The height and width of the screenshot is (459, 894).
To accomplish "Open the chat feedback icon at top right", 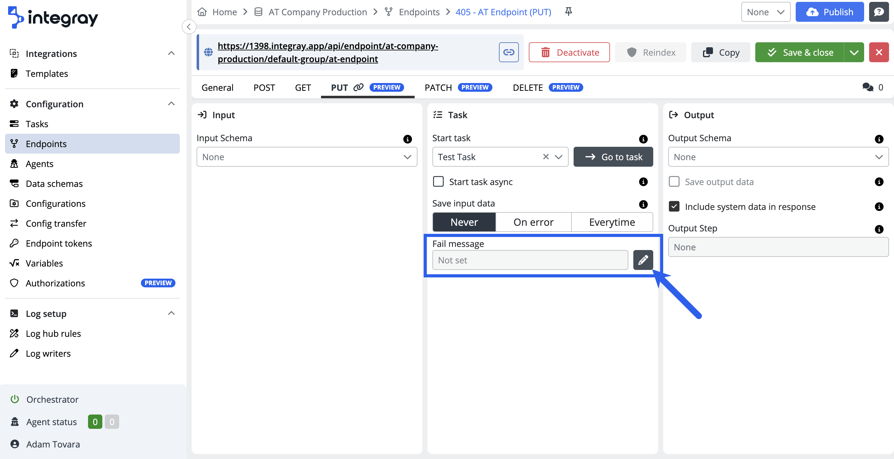I will [878, 12].
